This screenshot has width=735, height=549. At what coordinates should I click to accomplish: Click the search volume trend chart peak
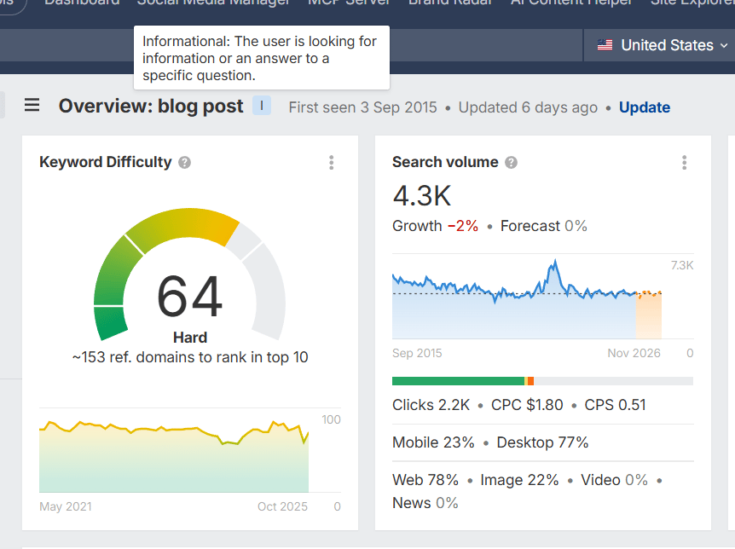tap(555, 265)
